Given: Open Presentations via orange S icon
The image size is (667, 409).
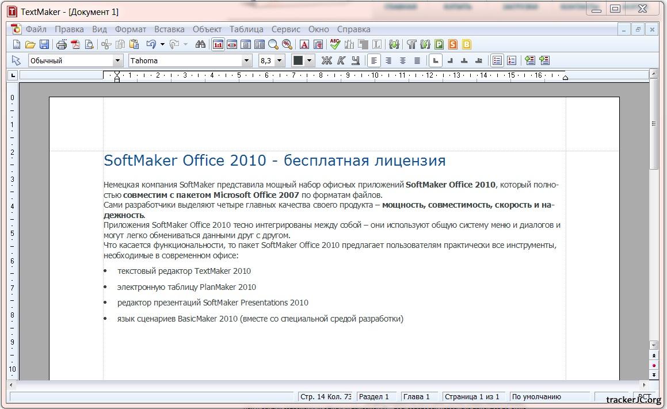Looking at the screenshot, I should 453,44.
